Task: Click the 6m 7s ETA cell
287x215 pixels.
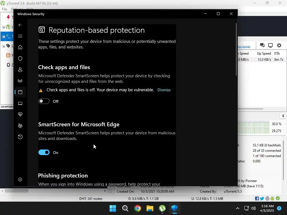Action: tap(279, 60)
